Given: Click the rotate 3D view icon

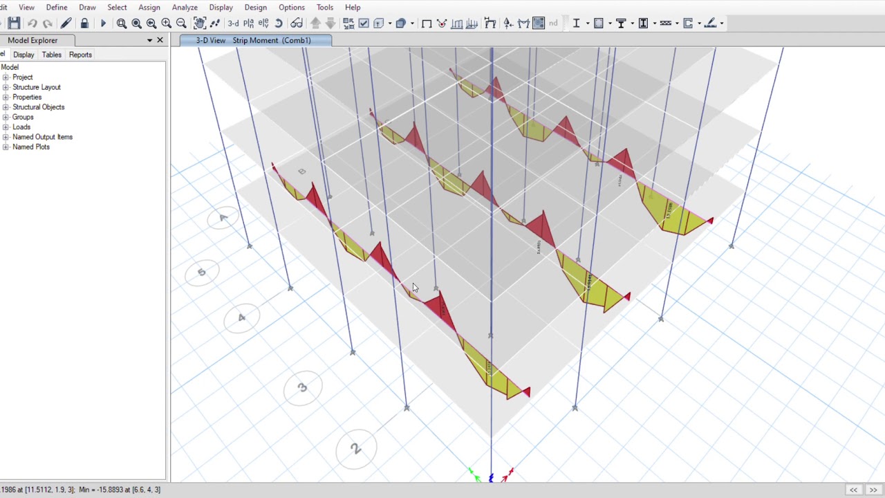Looking at the screenshot, I should click(279, 23).
